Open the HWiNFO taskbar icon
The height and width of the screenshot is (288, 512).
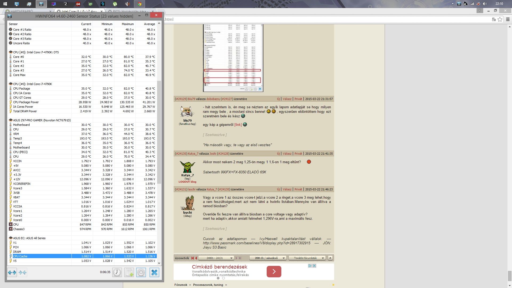click(41, 4)
